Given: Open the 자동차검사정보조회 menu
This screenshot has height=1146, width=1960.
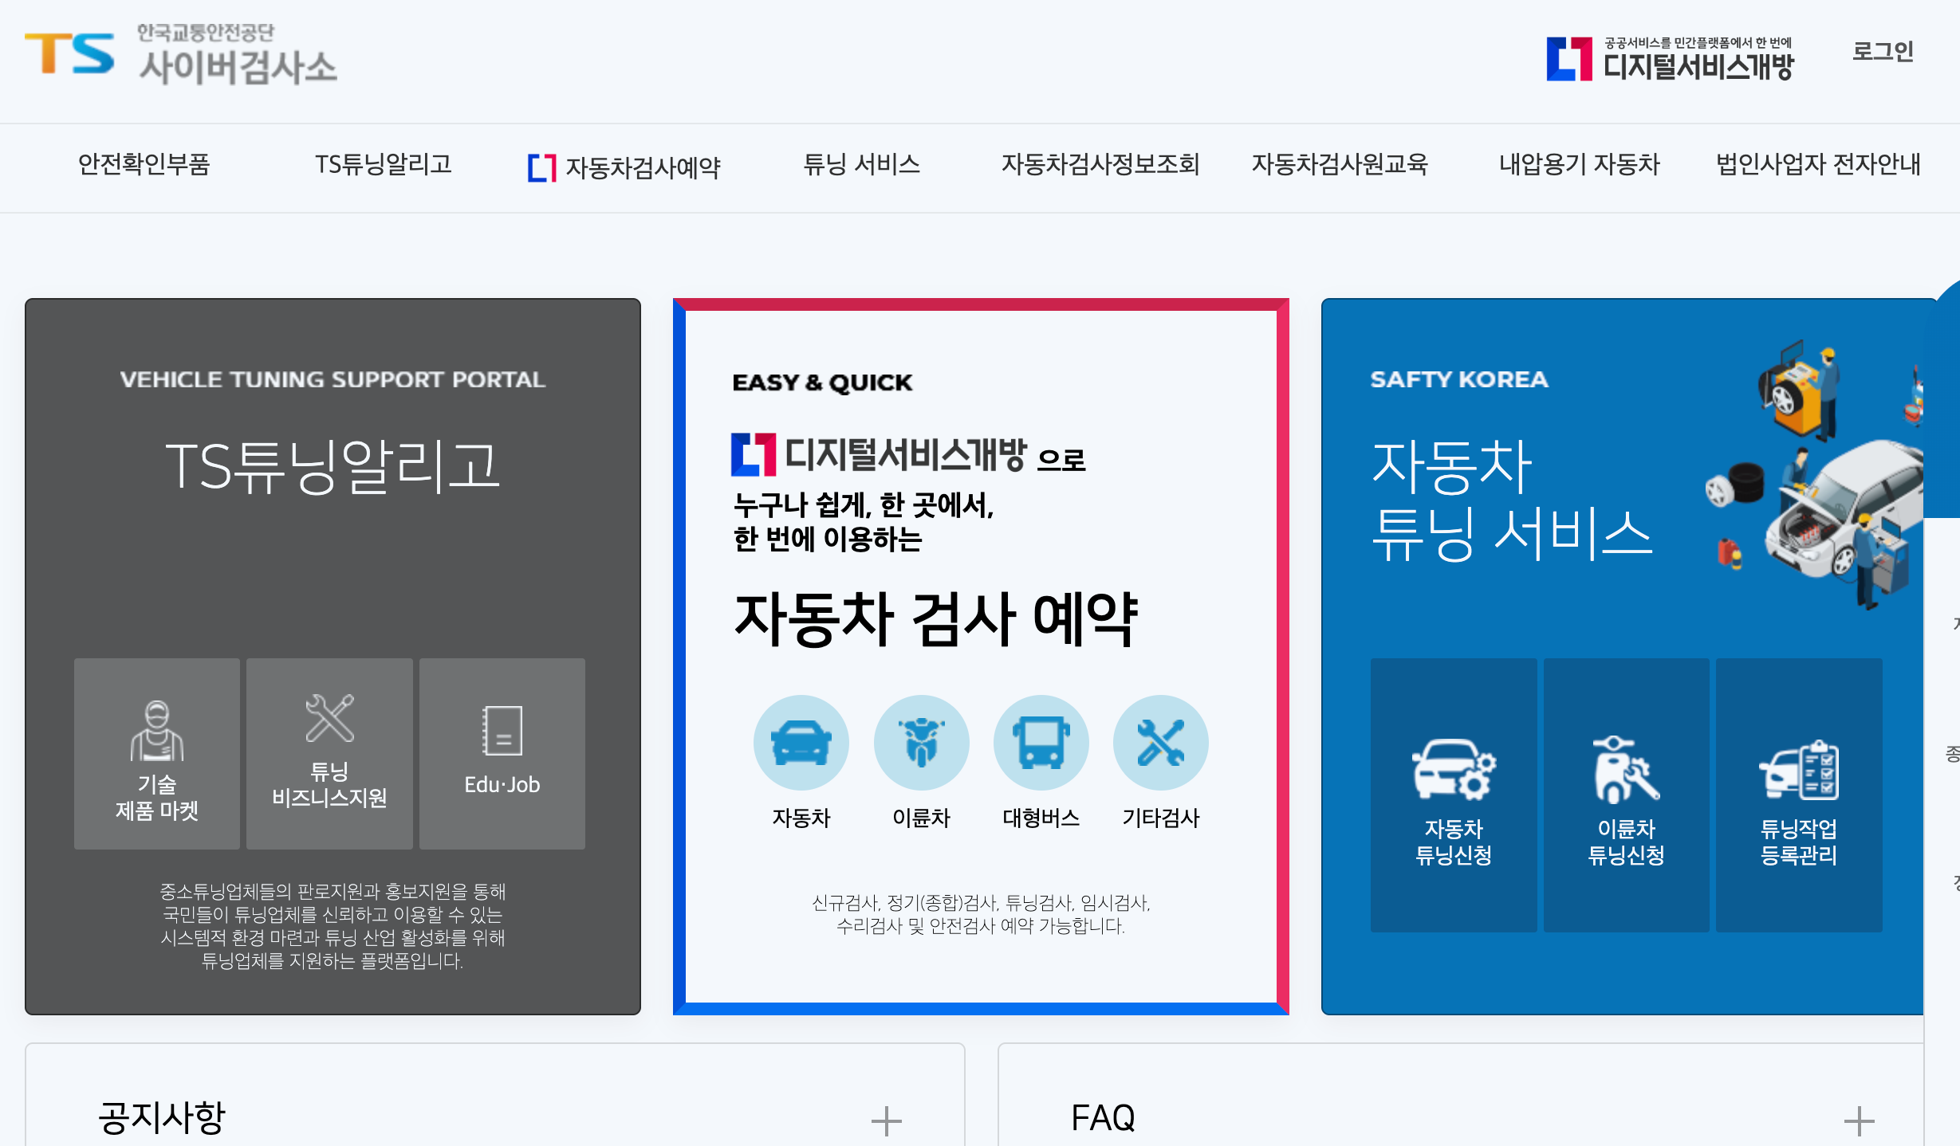Looking at the screenshot, I should [x=1100, y=165].
